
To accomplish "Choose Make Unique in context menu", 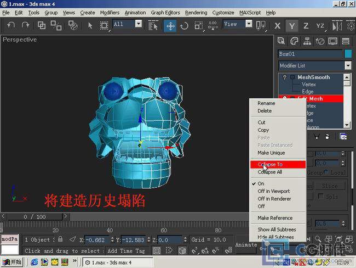I will (x=278, y=153).
